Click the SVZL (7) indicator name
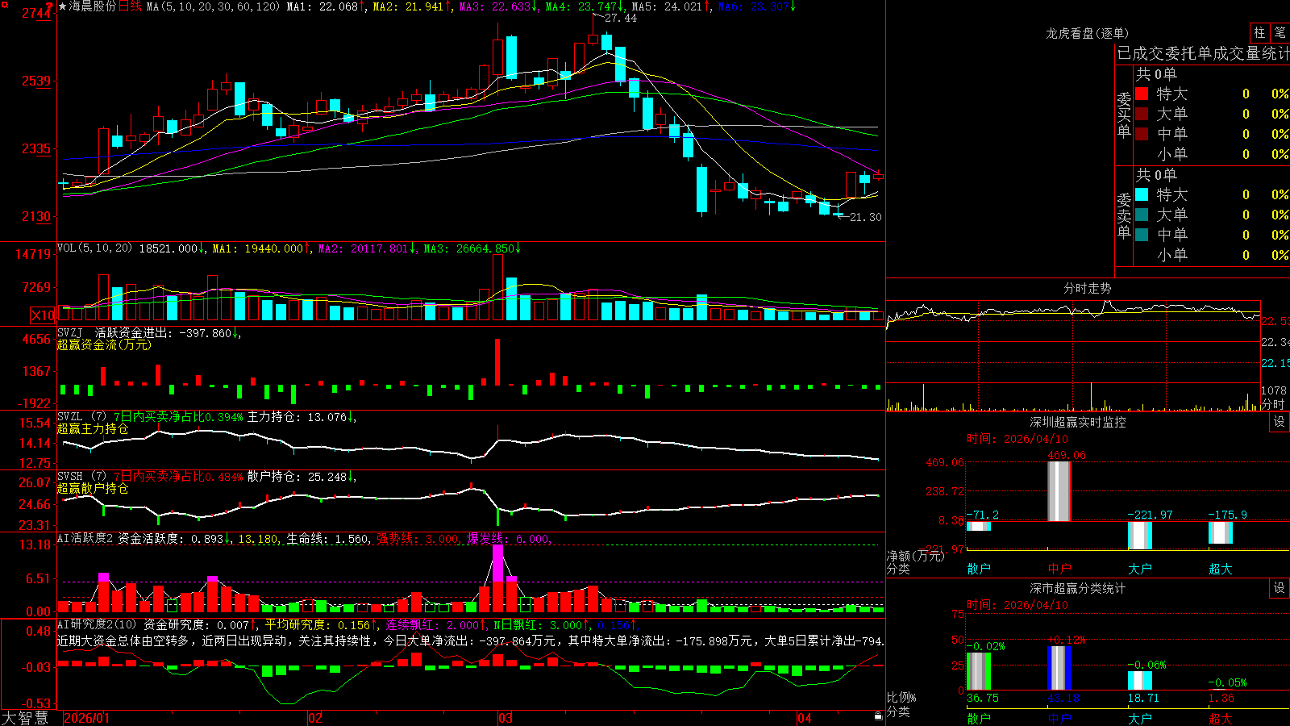Image resolution: width=1290 pixels, height=726 pixels. [81, 417]
